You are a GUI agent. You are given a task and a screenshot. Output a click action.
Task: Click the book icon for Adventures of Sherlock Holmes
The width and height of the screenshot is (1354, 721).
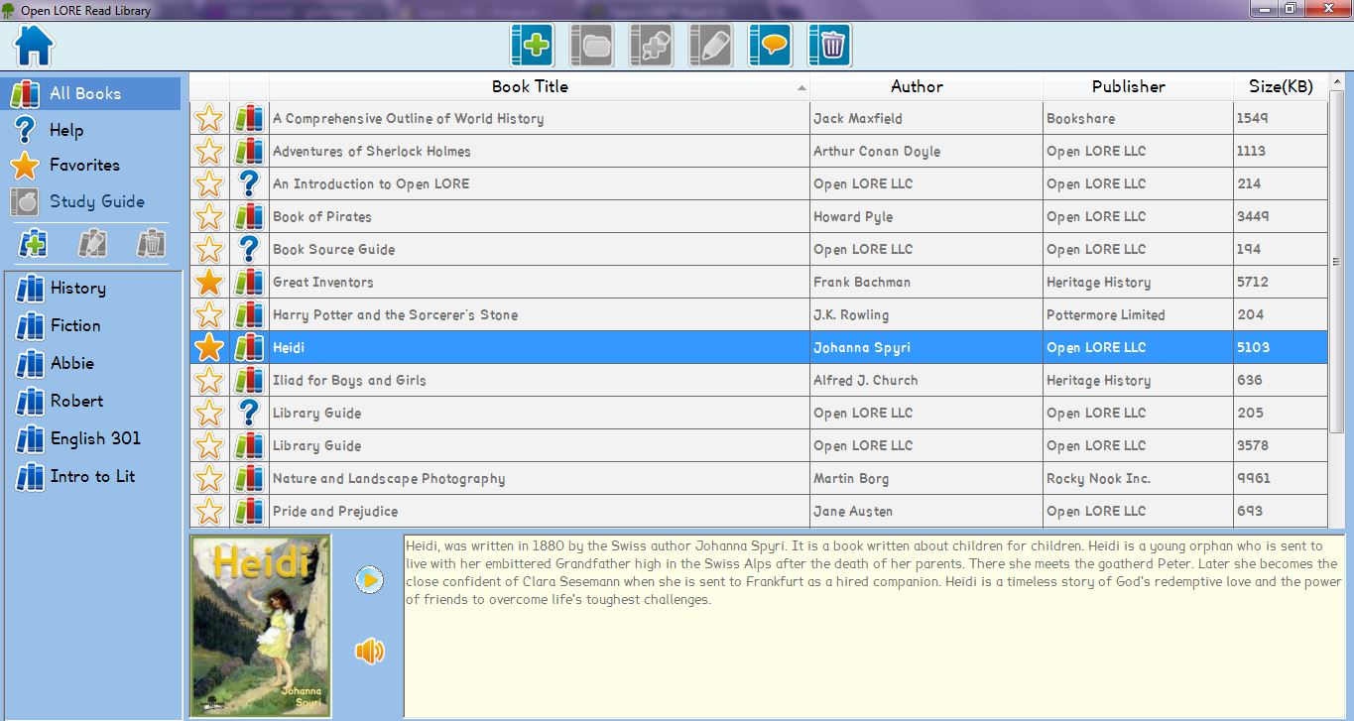click(249, 151)
